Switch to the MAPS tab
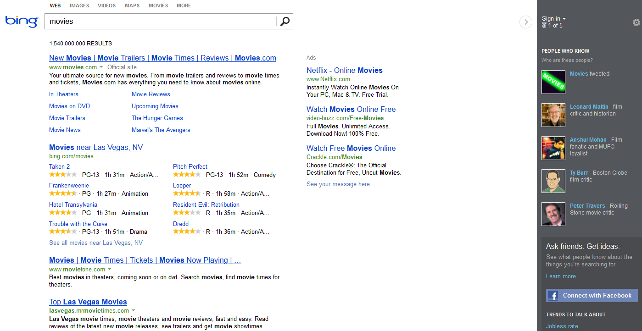 point(132,6)
